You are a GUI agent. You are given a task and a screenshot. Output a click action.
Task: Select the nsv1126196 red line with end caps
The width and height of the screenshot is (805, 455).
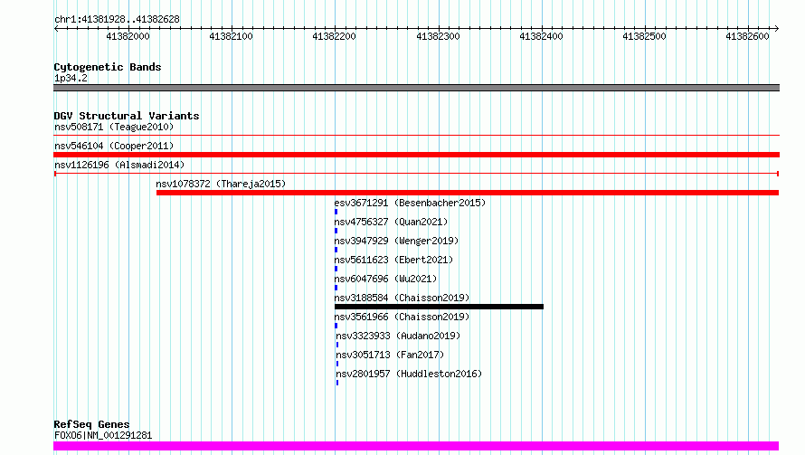416,174
